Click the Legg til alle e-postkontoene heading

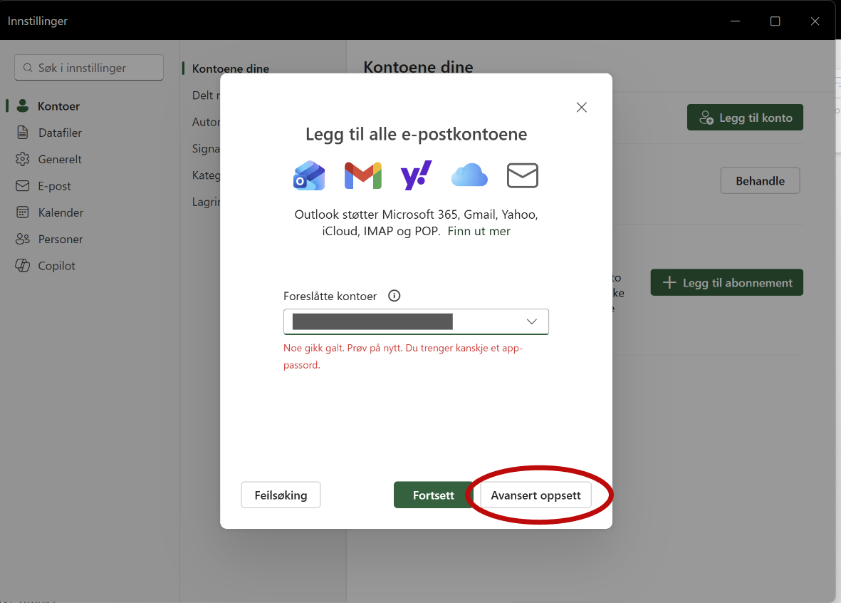pos(416,134)
